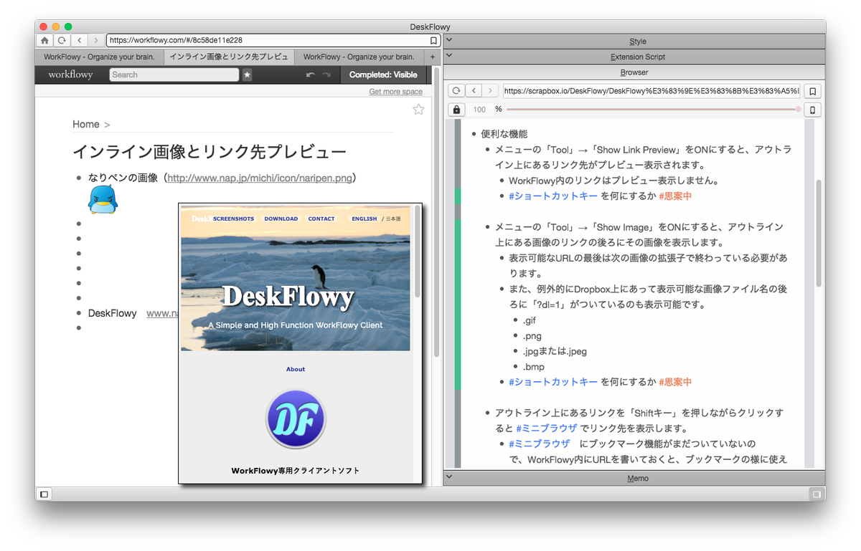
Task: Click the zoom percent value 100 field
Action: [479, 110]
